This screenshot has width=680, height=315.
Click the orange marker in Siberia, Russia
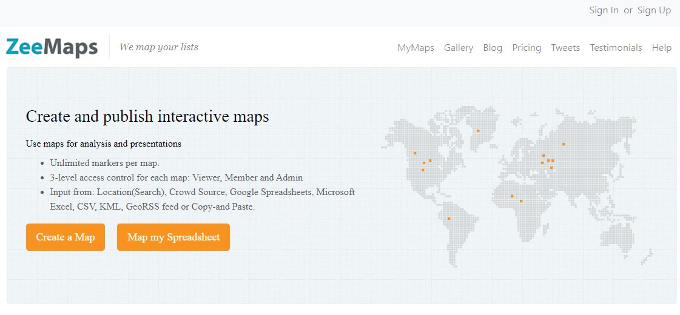point(564,144)
